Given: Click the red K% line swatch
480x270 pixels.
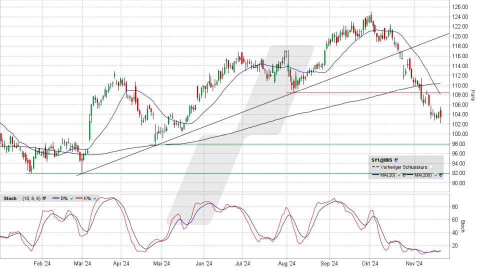Looking at the screenshot, I should click(x=79, y=198).
